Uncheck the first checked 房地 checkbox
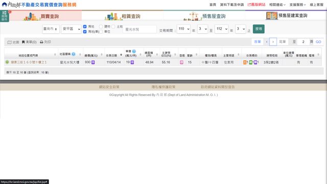The image size is (327, 184). [x=85, y=27]
